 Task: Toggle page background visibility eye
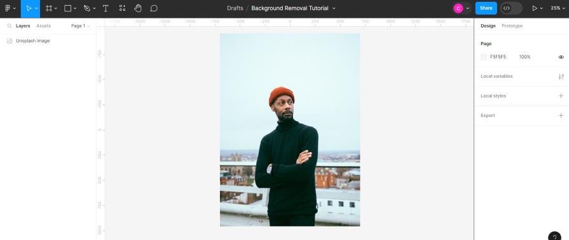(561, 57)
